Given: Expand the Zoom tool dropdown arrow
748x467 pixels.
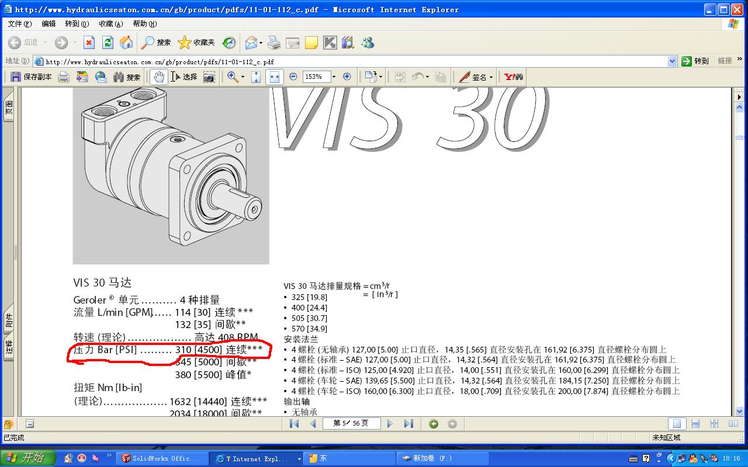Looking at the screenshot, I should [x=241, y=77].
